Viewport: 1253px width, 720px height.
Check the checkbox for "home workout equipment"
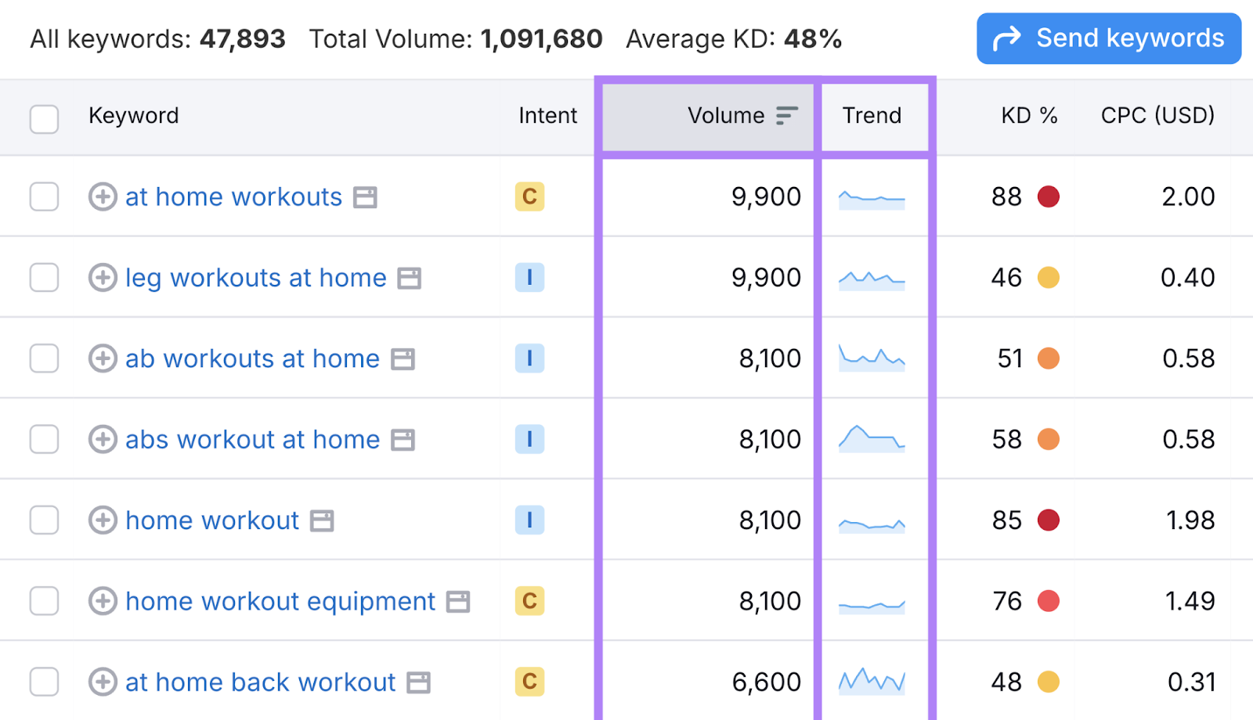click(x=44, y=600)
